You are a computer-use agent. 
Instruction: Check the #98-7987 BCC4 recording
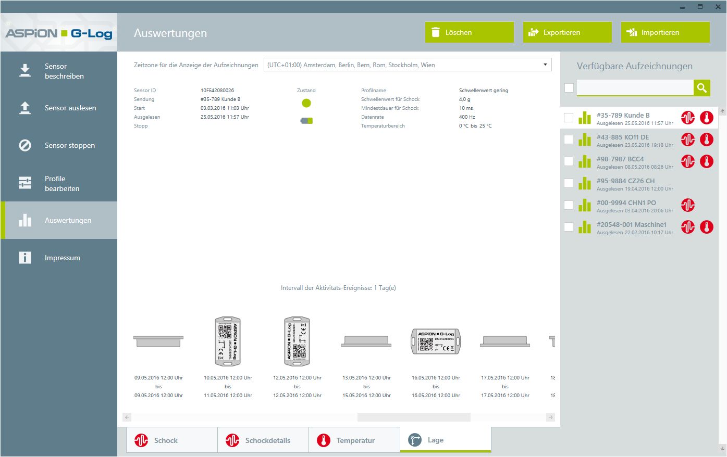point(569,161)
